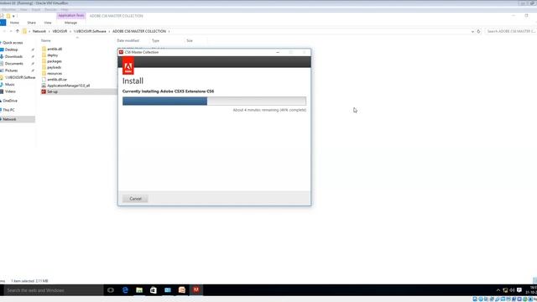
Task: Open Desktop in the navigation pane
Action: (11, 49)
